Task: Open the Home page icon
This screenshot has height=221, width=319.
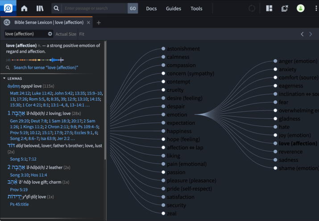Action: [x=24, y=8]
